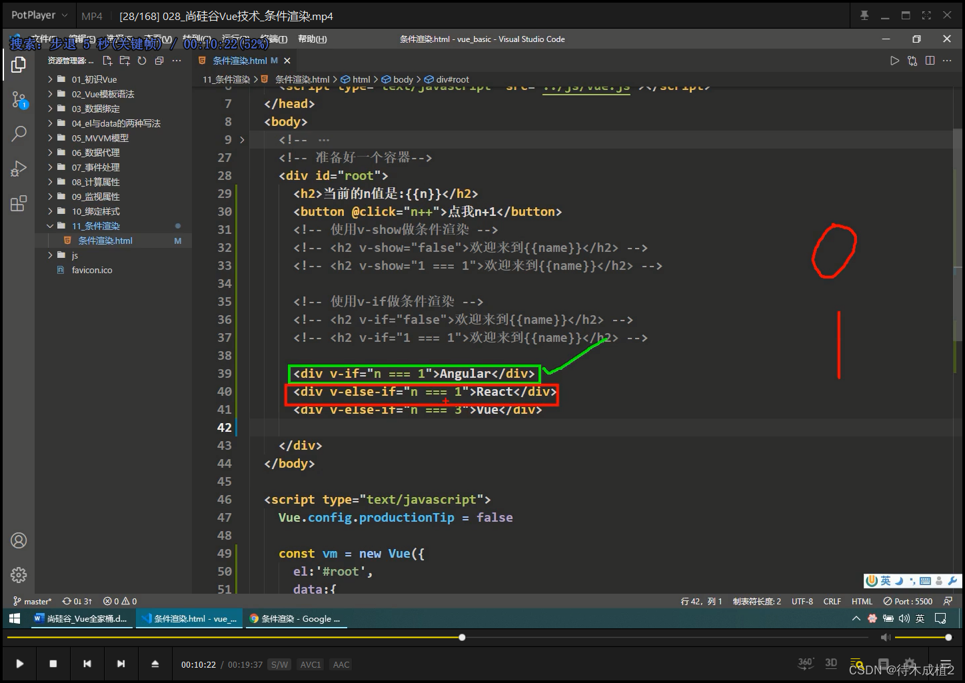Click the master* git branch in status bar
Screen dimensions: 965x683
[32, 601]
